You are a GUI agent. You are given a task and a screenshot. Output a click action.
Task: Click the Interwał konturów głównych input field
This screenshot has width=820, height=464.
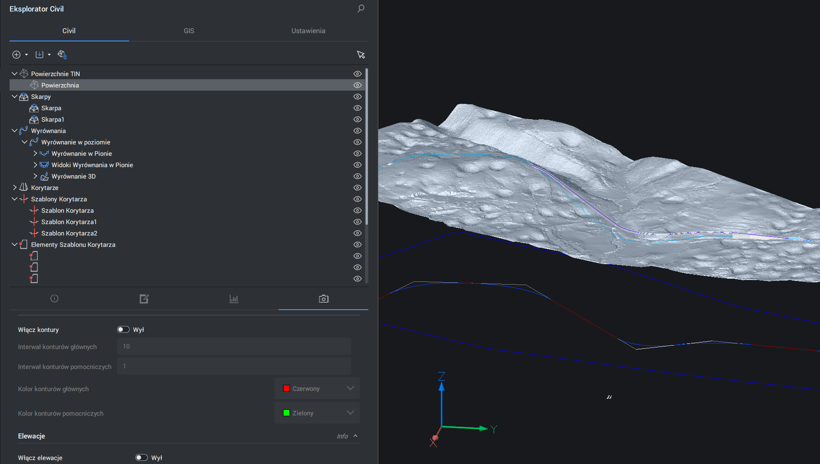tap(234, 347)
